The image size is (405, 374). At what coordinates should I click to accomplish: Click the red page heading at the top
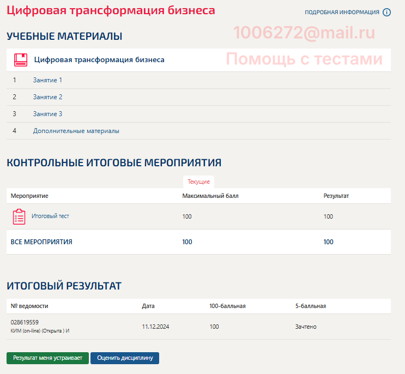111,10
